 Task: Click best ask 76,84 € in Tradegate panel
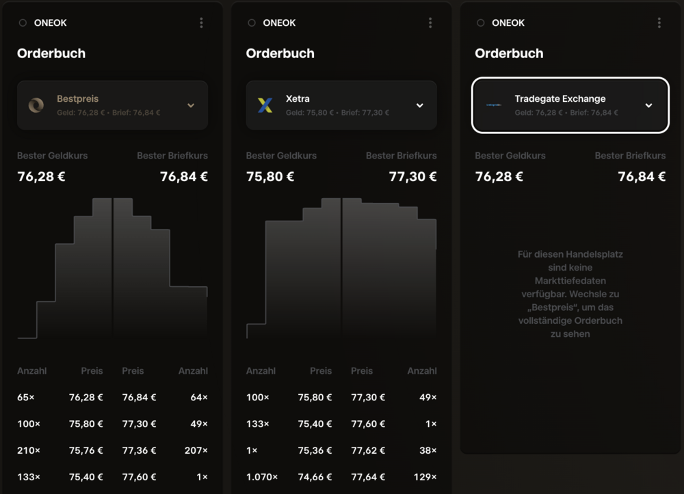tap(642, 176)
